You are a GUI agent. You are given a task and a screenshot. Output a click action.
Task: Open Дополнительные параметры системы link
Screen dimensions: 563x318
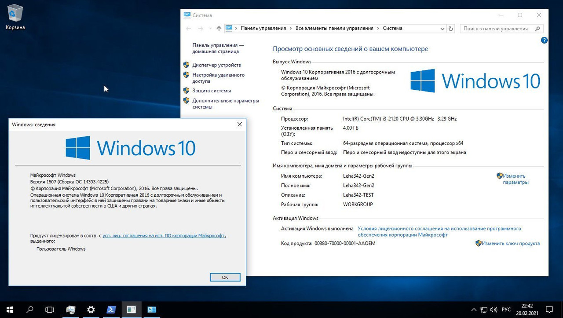(x=226, y=103)
